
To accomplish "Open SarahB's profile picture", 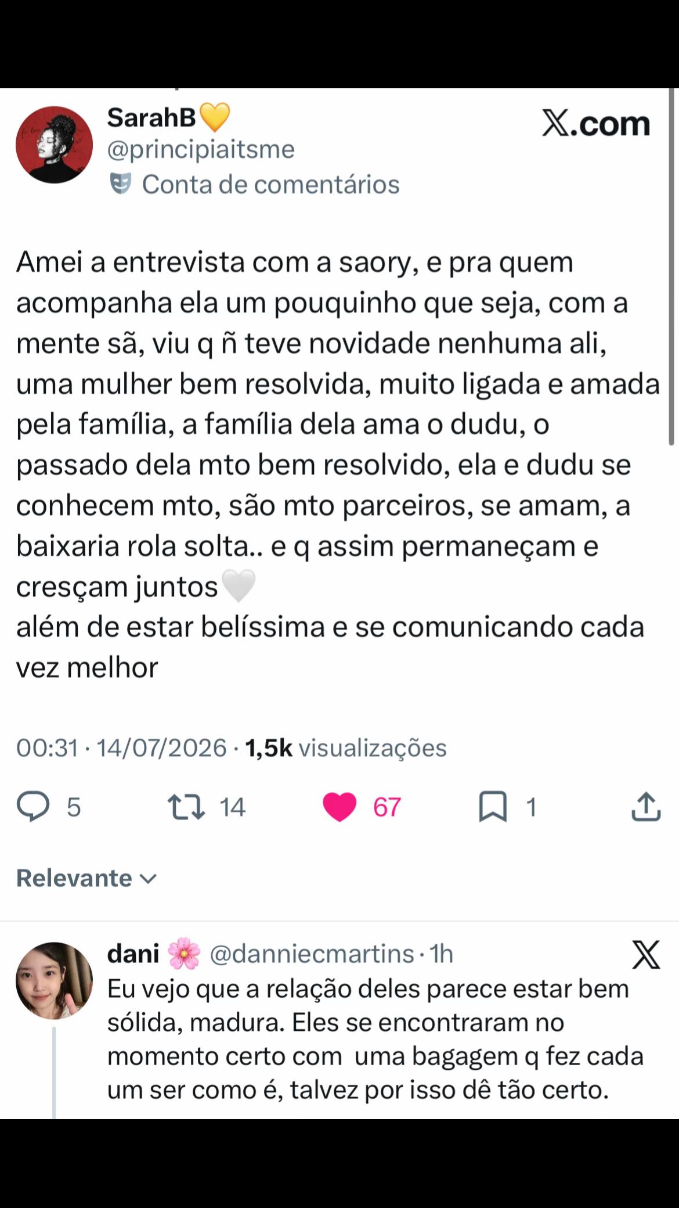I will (54, 145).
